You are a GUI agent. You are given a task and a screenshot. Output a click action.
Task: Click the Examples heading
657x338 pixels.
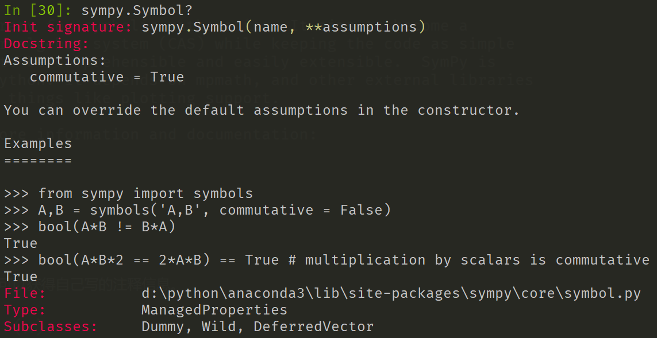pyautogui.click(x=38, y=143)
